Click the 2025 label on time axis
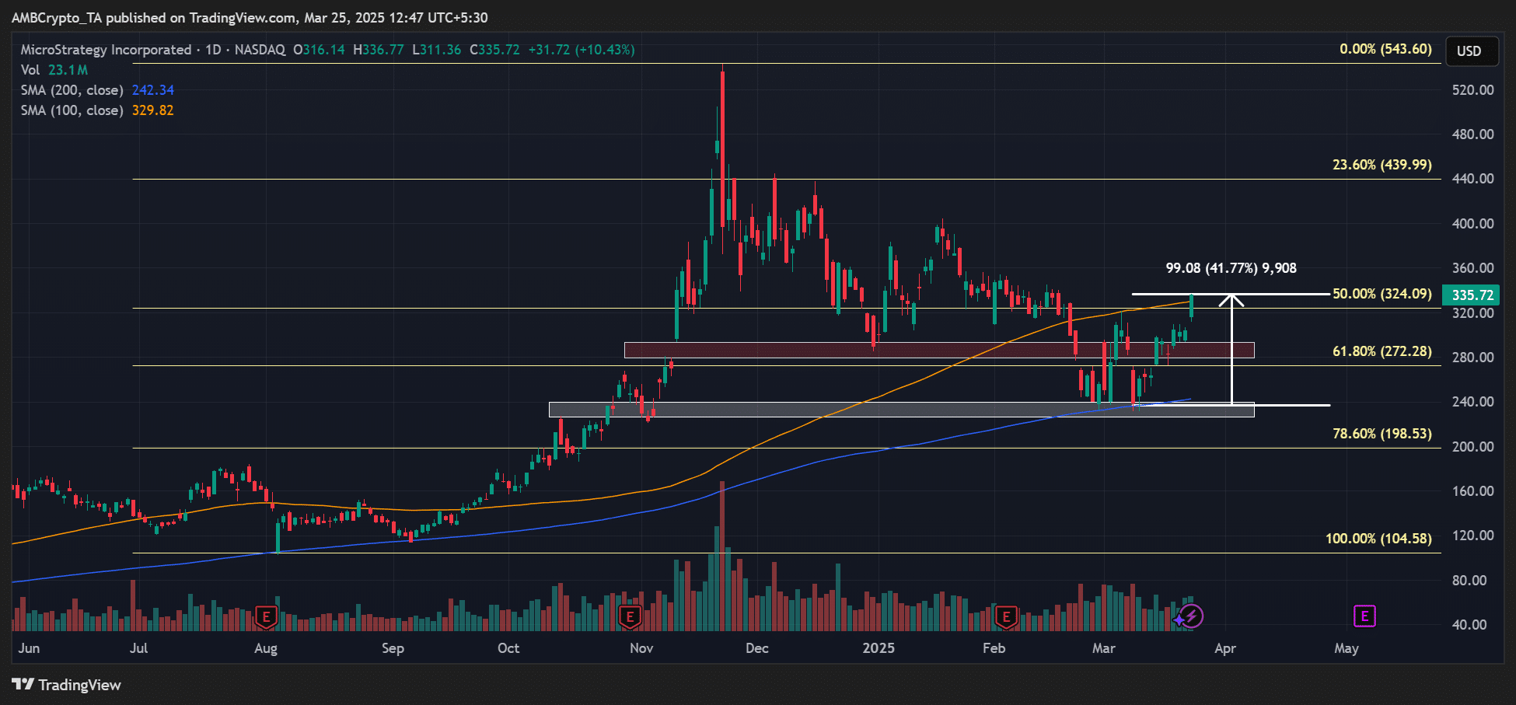1516x705 pixels. click(879, 648)
